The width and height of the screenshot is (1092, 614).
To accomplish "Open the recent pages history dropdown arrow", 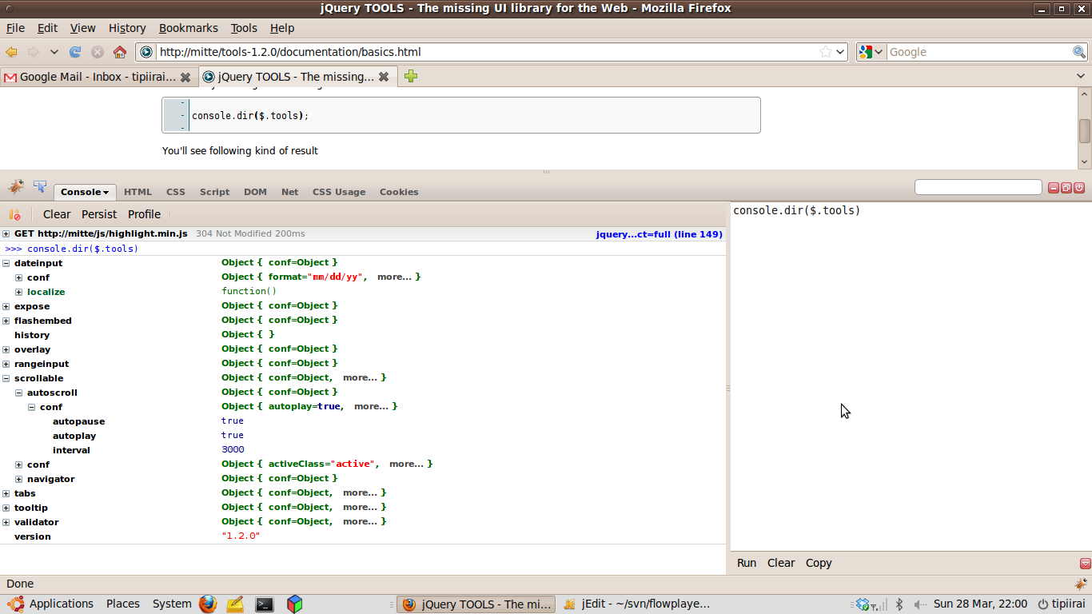I will click(x=54, y=52).
